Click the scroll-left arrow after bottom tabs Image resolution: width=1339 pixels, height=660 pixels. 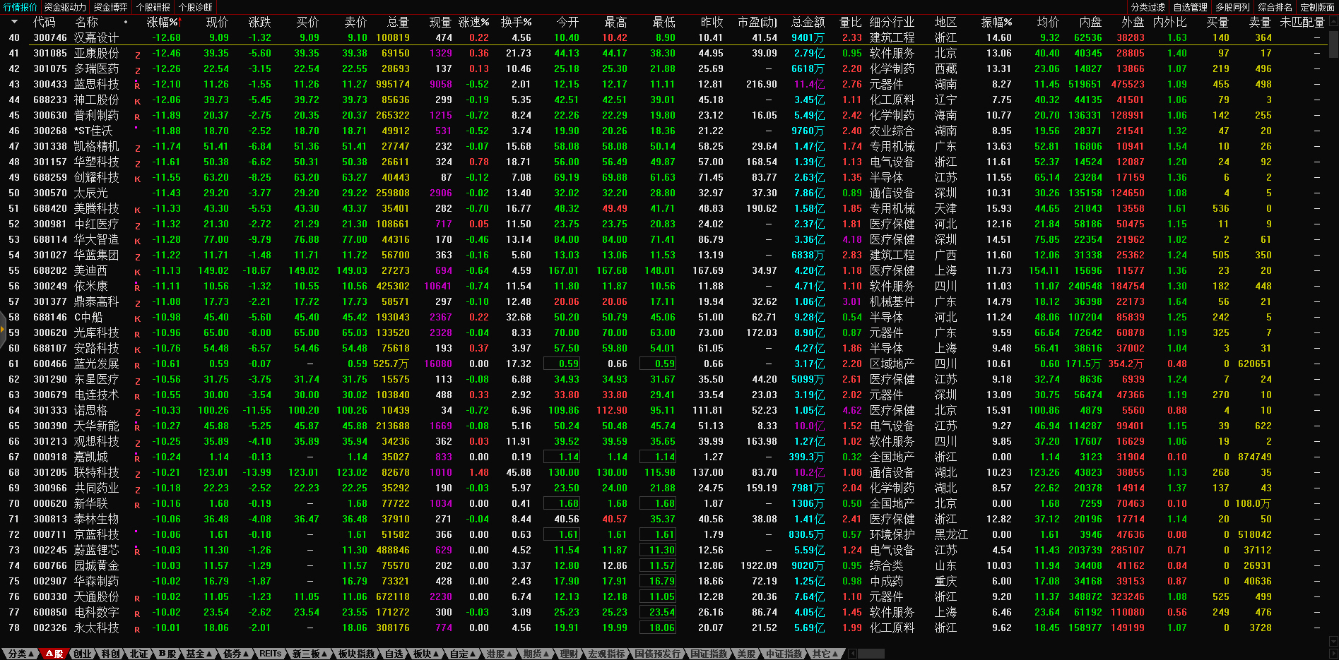point(853,654)
